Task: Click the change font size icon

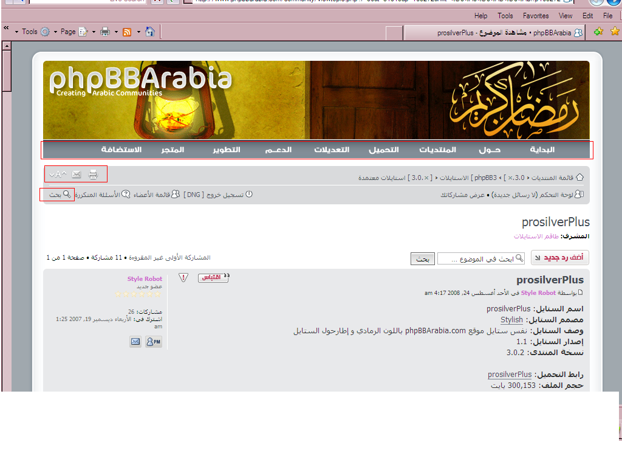Action: (x=58, y=175)
